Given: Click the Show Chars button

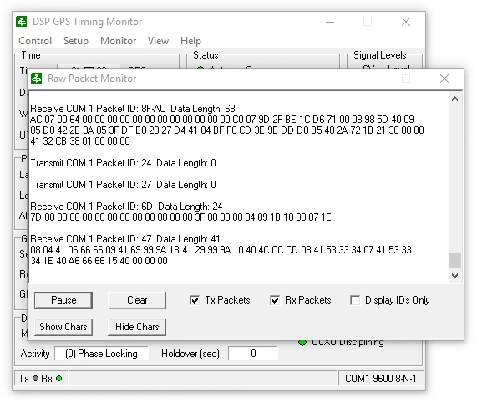Looking at the screenshot, I should click(63, 327).
